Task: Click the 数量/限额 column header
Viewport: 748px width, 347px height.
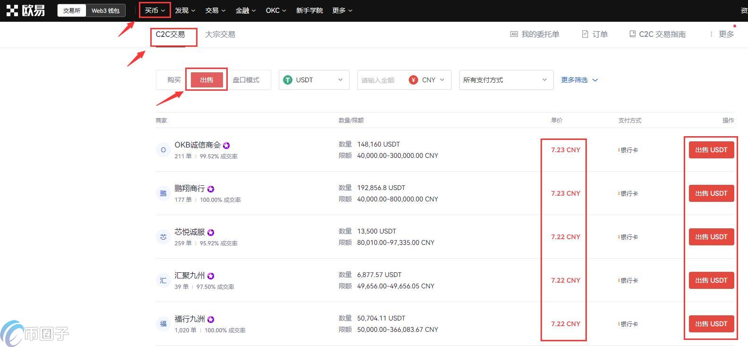Action: pos(351,121)
